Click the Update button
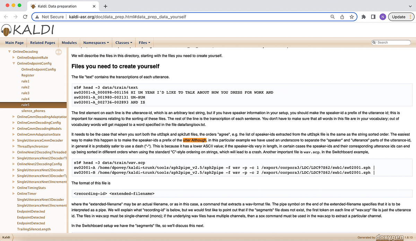This screenshot has height=241, width=416. click(399, 17)
